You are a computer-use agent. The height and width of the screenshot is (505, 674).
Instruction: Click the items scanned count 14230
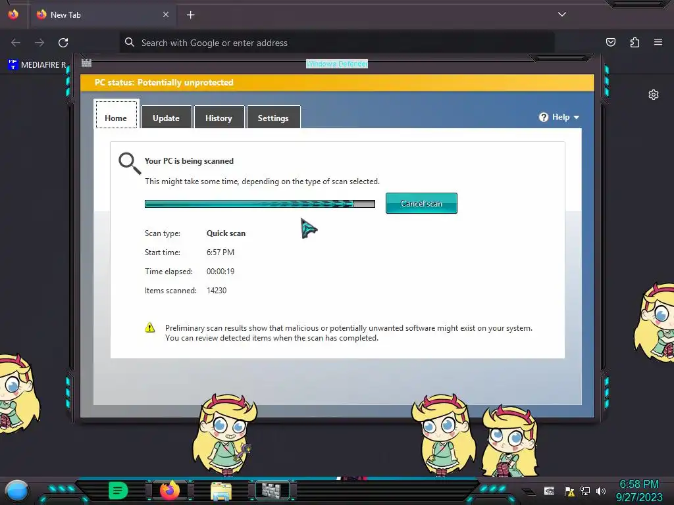pos(217,290)
